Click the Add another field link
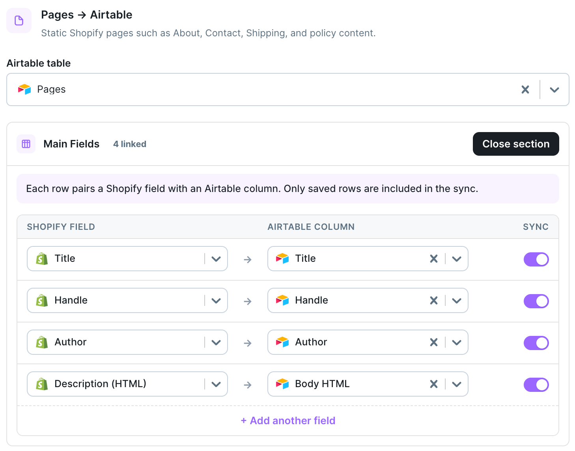The height and width of the screenshot is (451, 575). click(288, 421)
